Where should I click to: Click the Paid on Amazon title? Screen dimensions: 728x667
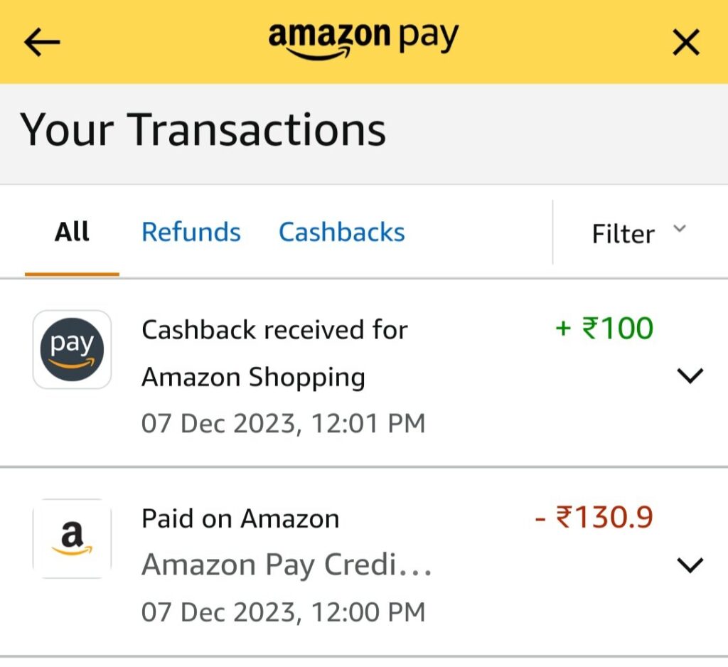pos(240,518)
